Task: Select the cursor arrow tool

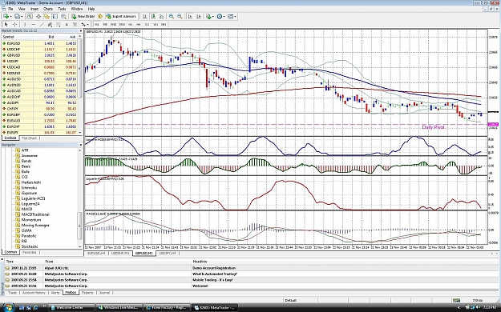Action: point(6,24)
